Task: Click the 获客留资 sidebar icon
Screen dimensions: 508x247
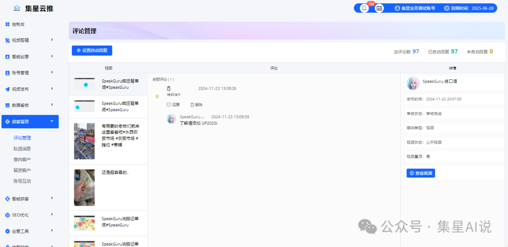Action: tap(8, 122)
